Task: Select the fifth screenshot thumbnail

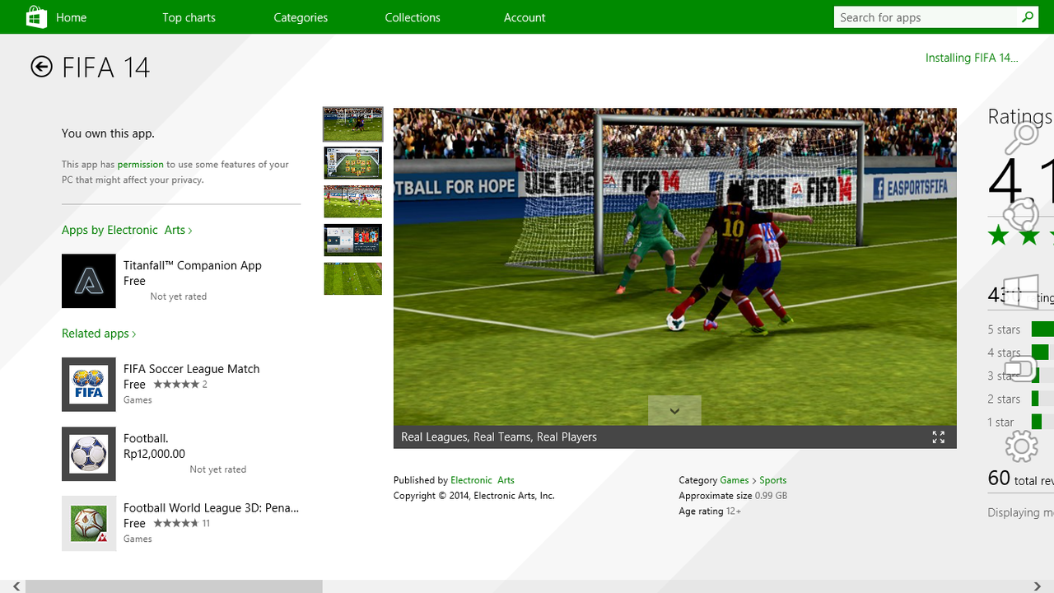Action: pos(352,279)
